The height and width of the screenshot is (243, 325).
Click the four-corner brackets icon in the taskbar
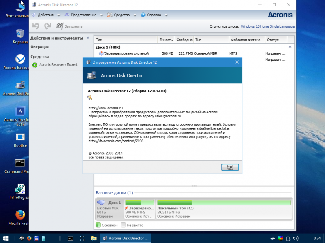coord(82,238)
